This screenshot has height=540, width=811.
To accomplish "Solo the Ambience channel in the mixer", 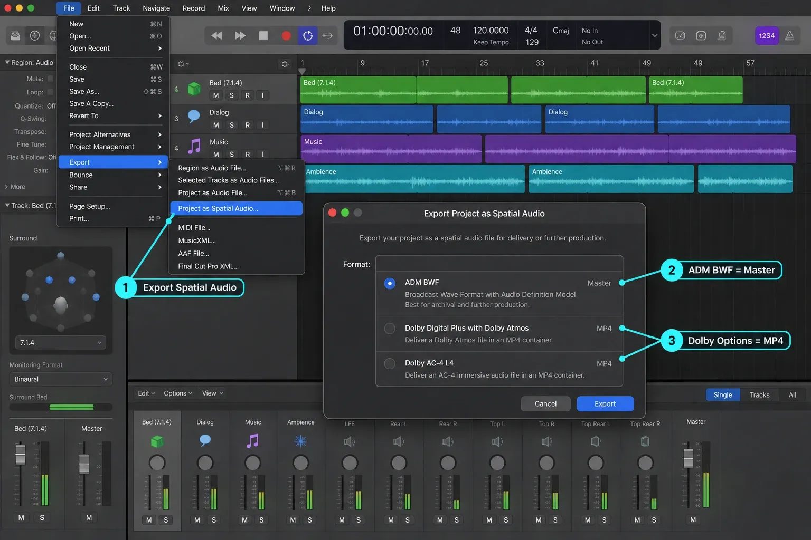I will pos(309,520).
